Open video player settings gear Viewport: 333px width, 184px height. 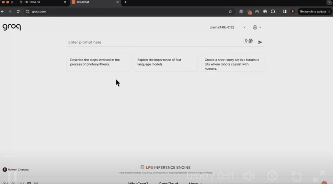click(272, 176)
